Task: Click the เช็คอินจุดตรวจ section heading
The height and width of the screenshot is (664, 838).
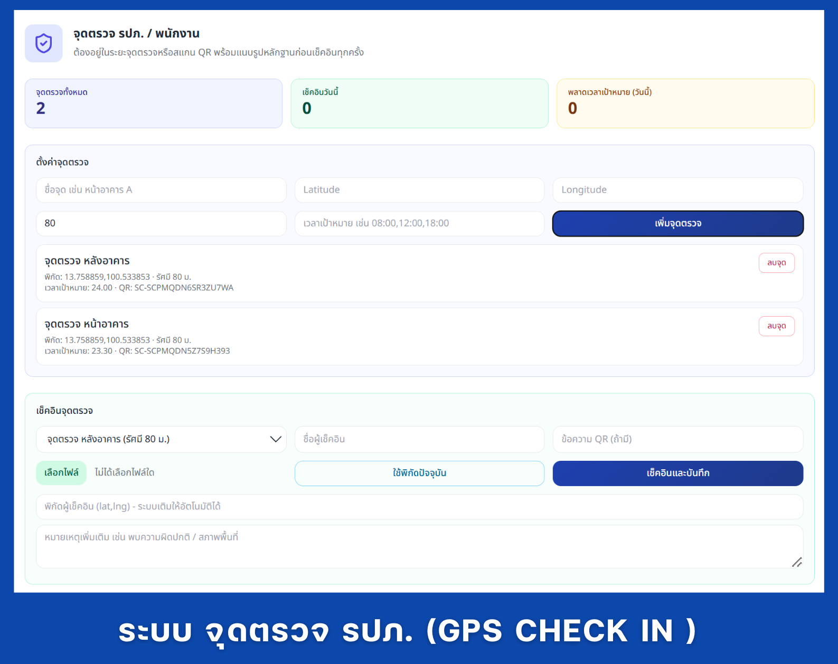Action: pos(64,411)
